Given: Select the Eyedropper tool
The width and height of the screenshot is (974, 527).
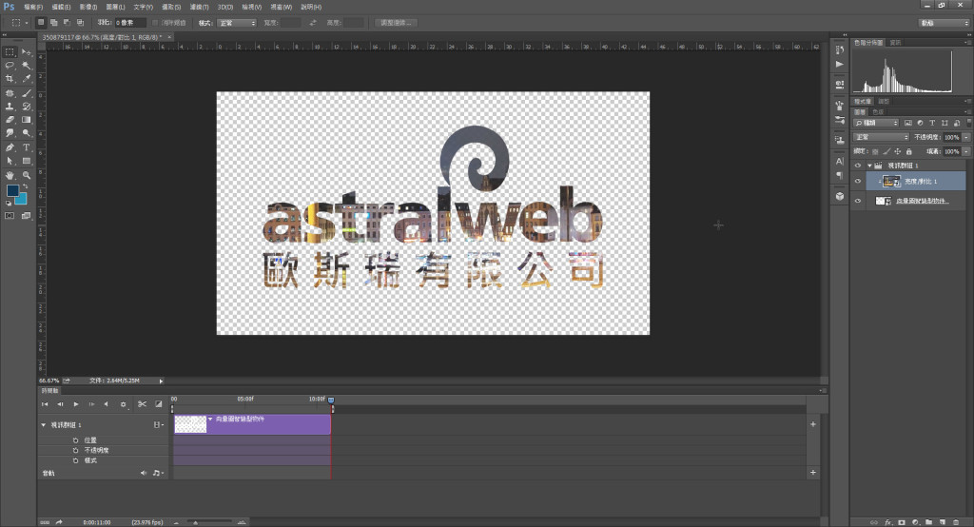Looking at the screenshot, I should coord(27,78).
